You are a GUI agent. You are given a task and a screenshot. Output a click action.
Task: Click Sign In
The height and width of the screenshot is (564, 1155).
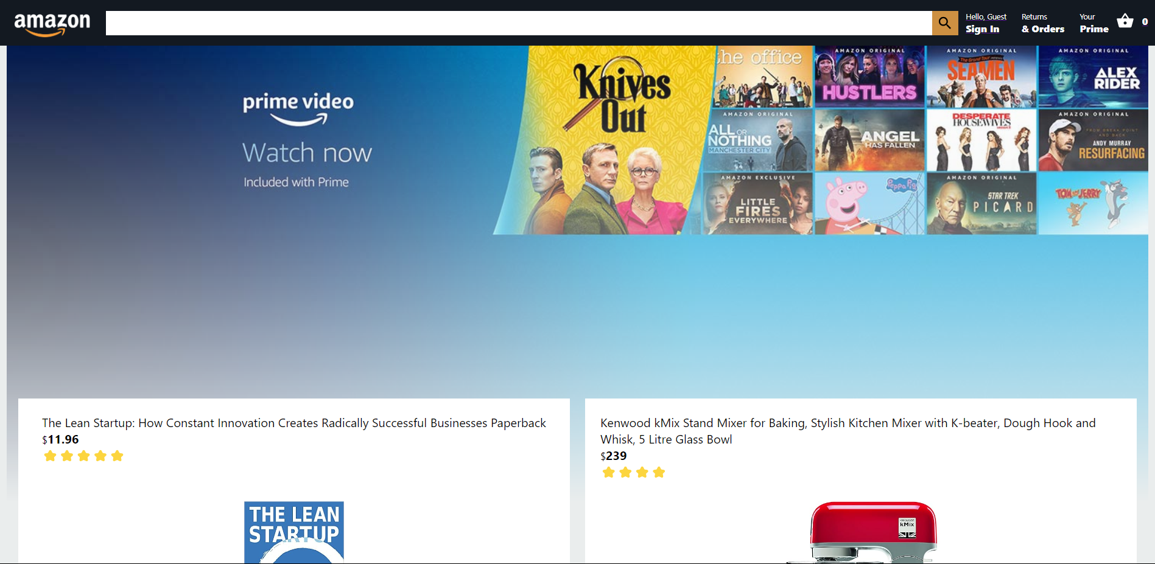pos(983,29)
